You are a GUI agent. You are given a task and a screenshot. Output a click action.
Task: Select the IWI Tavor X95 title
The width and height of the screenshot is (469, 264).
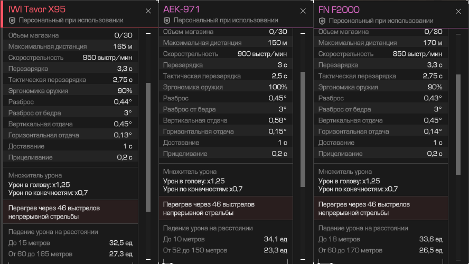coord(37,10)
